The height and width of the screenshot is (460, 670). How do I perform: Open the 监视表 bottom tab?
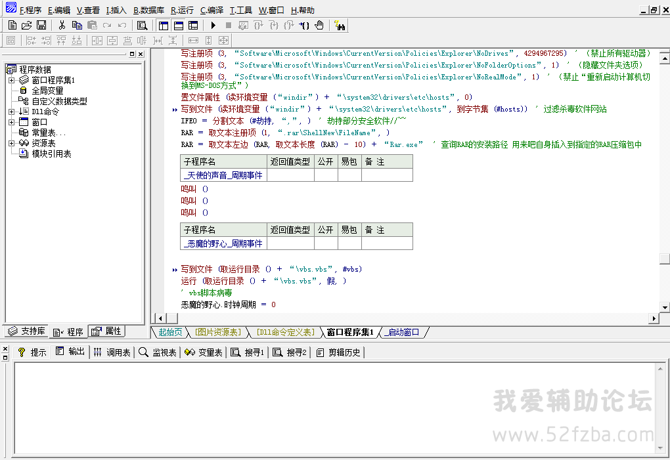click(158, 352)
